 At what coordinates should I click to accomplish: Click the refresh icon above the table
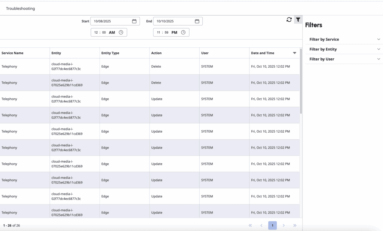pos(288,19)
